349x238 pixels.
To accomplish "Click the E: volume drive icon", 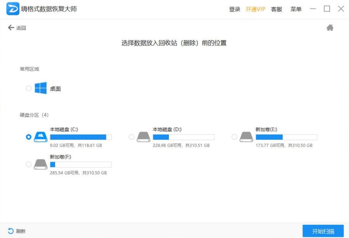I will click(x=247, y=137).
